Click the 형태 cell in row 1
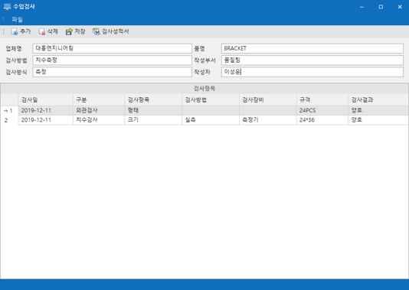Image resolution: width=409 pixels, height=290 pixels. coord(153,111)
